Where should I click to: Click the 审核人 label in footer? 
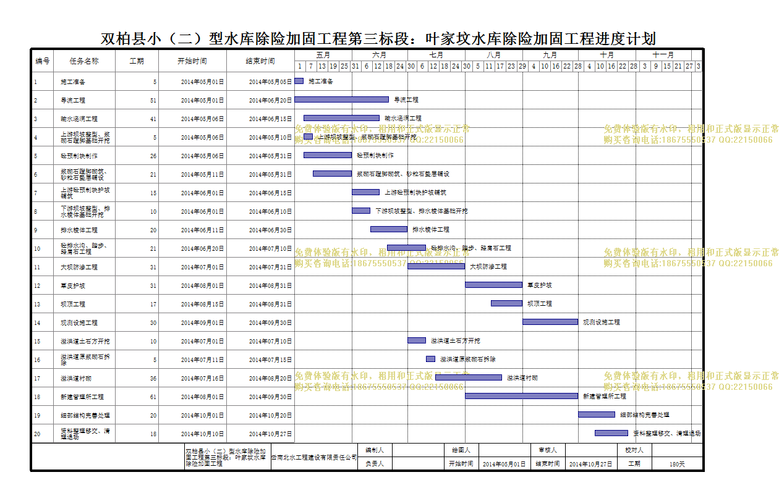(x=548, y=450)
